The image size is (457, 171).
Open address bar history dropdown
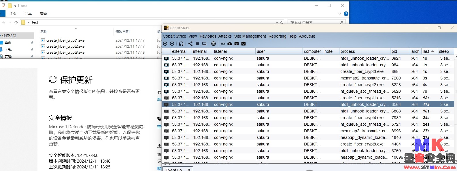click(277, 22)
